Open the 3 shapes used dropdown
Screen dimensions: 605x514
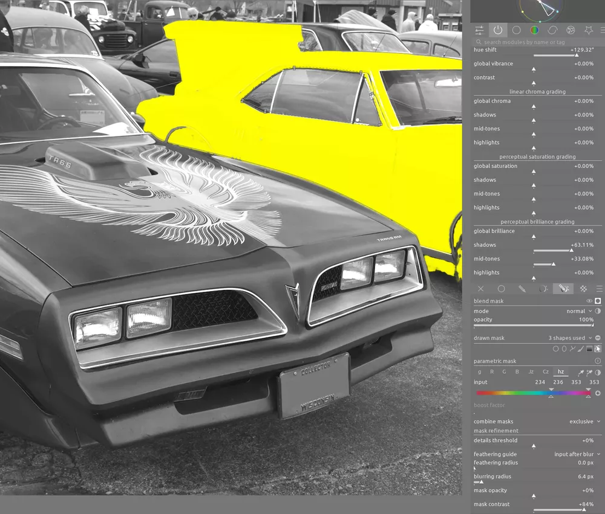[570, 338]
